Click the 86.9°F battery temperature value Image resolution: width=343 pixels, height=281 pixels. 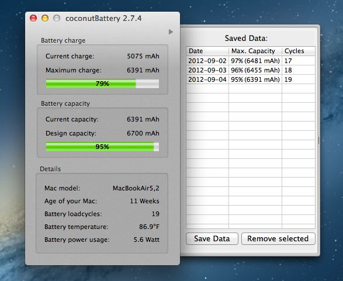coord(149,227)
